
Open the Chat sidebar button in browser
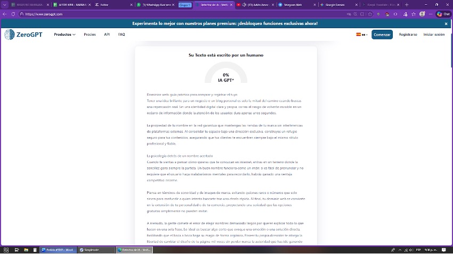click(442, 14)
